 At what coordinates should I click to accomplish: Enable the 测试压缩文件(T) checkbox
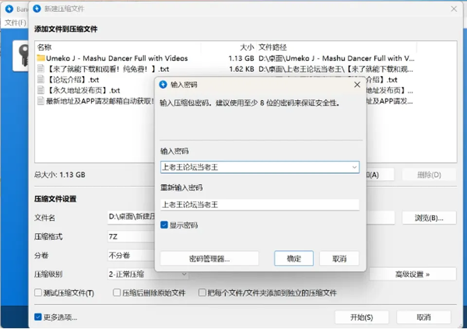pyautogui.click(x=38, y=293)
